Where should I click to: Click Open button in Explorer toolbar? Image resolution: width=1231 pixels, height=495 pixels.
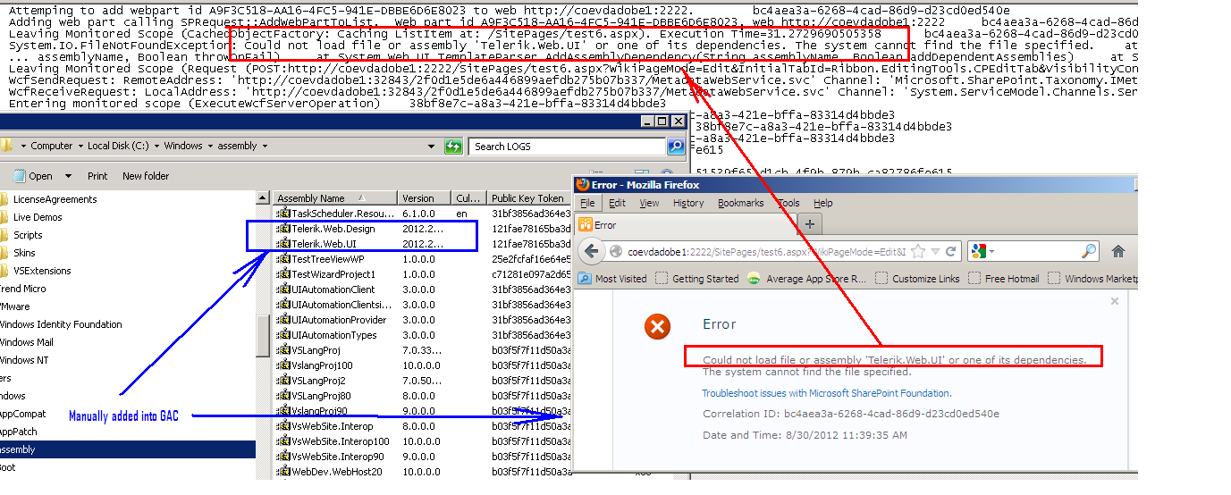click(x=33, y=176)
